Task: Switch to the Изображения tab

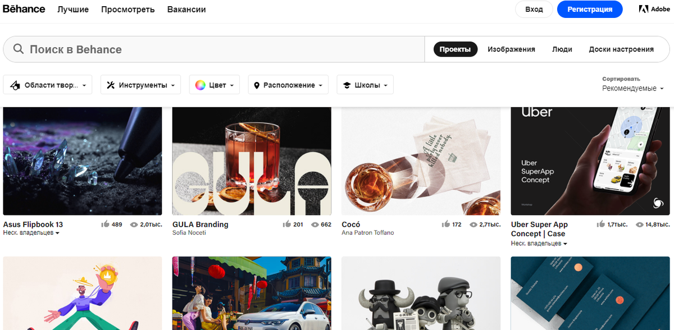Action: (x=511, y=49)
